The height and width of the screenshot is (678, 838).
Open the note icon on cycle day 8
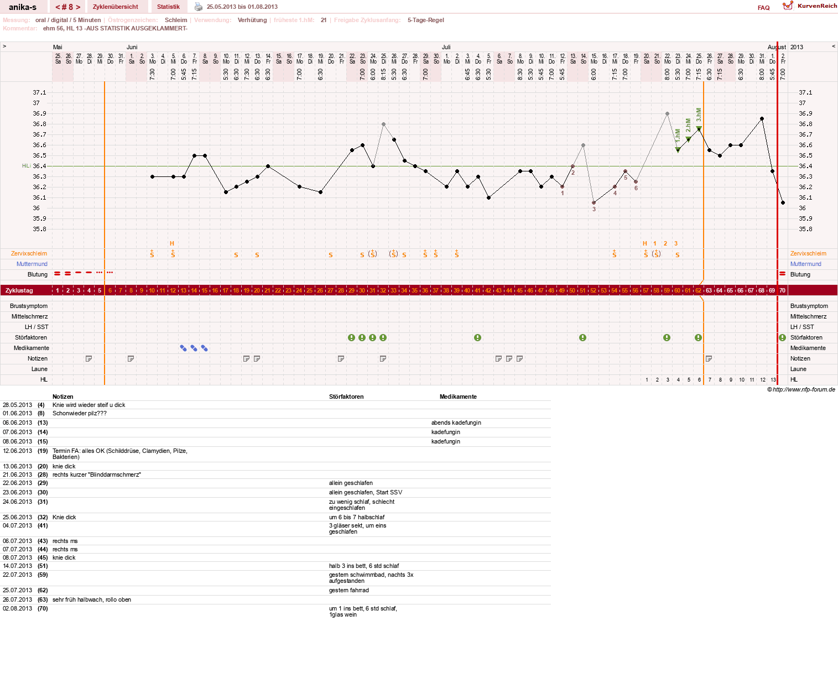(131, 358)
